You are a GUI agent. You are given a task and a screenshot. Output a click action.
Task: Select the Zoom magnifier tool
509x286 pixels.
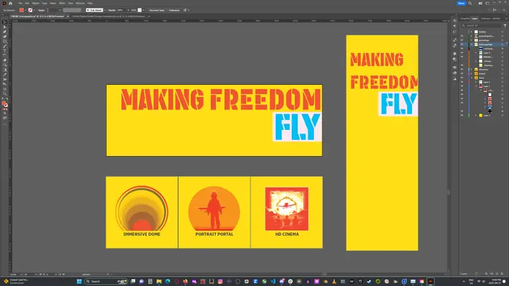point(4,94)
